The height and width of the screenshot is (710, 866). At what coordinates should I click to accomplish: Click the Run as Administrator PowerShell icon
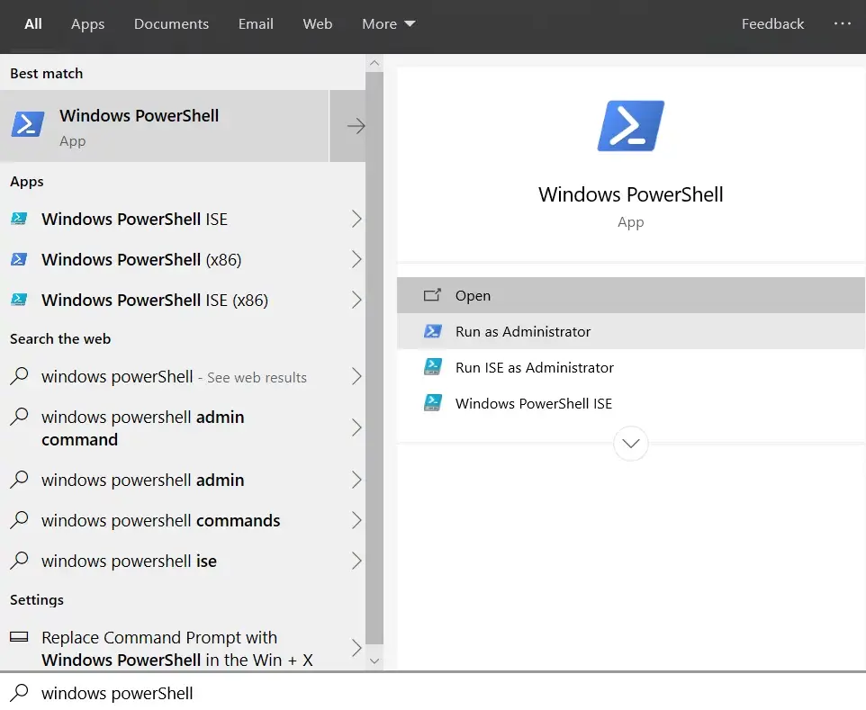[432, 331]
